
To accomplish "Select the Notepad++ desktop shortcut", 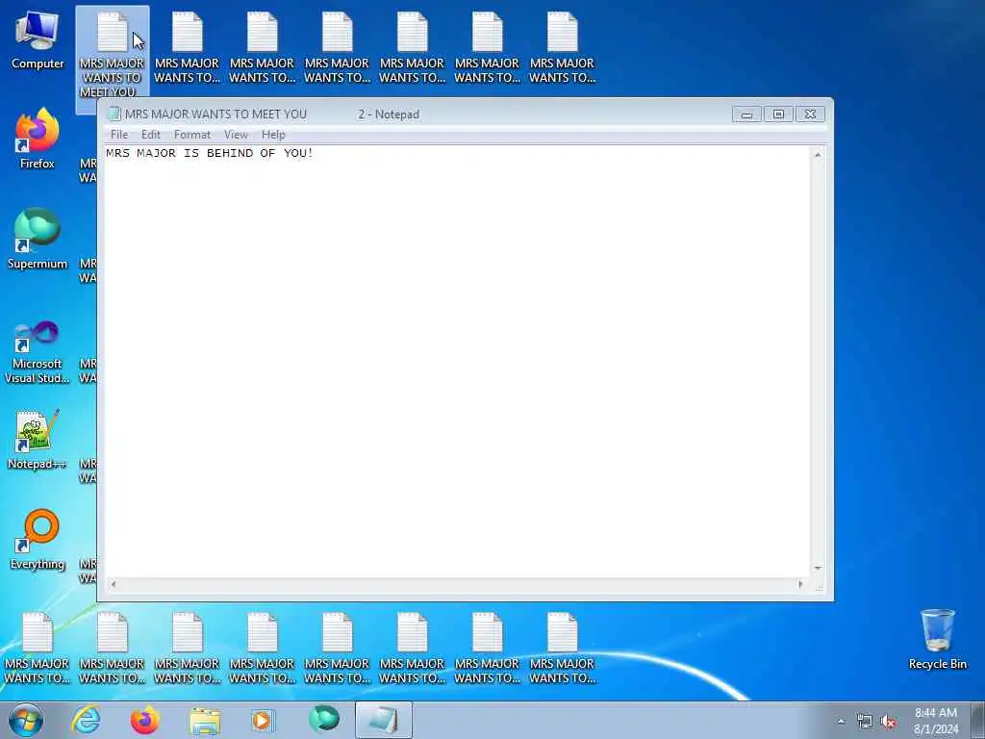I will pyautogui.click(x=38, y=440).
